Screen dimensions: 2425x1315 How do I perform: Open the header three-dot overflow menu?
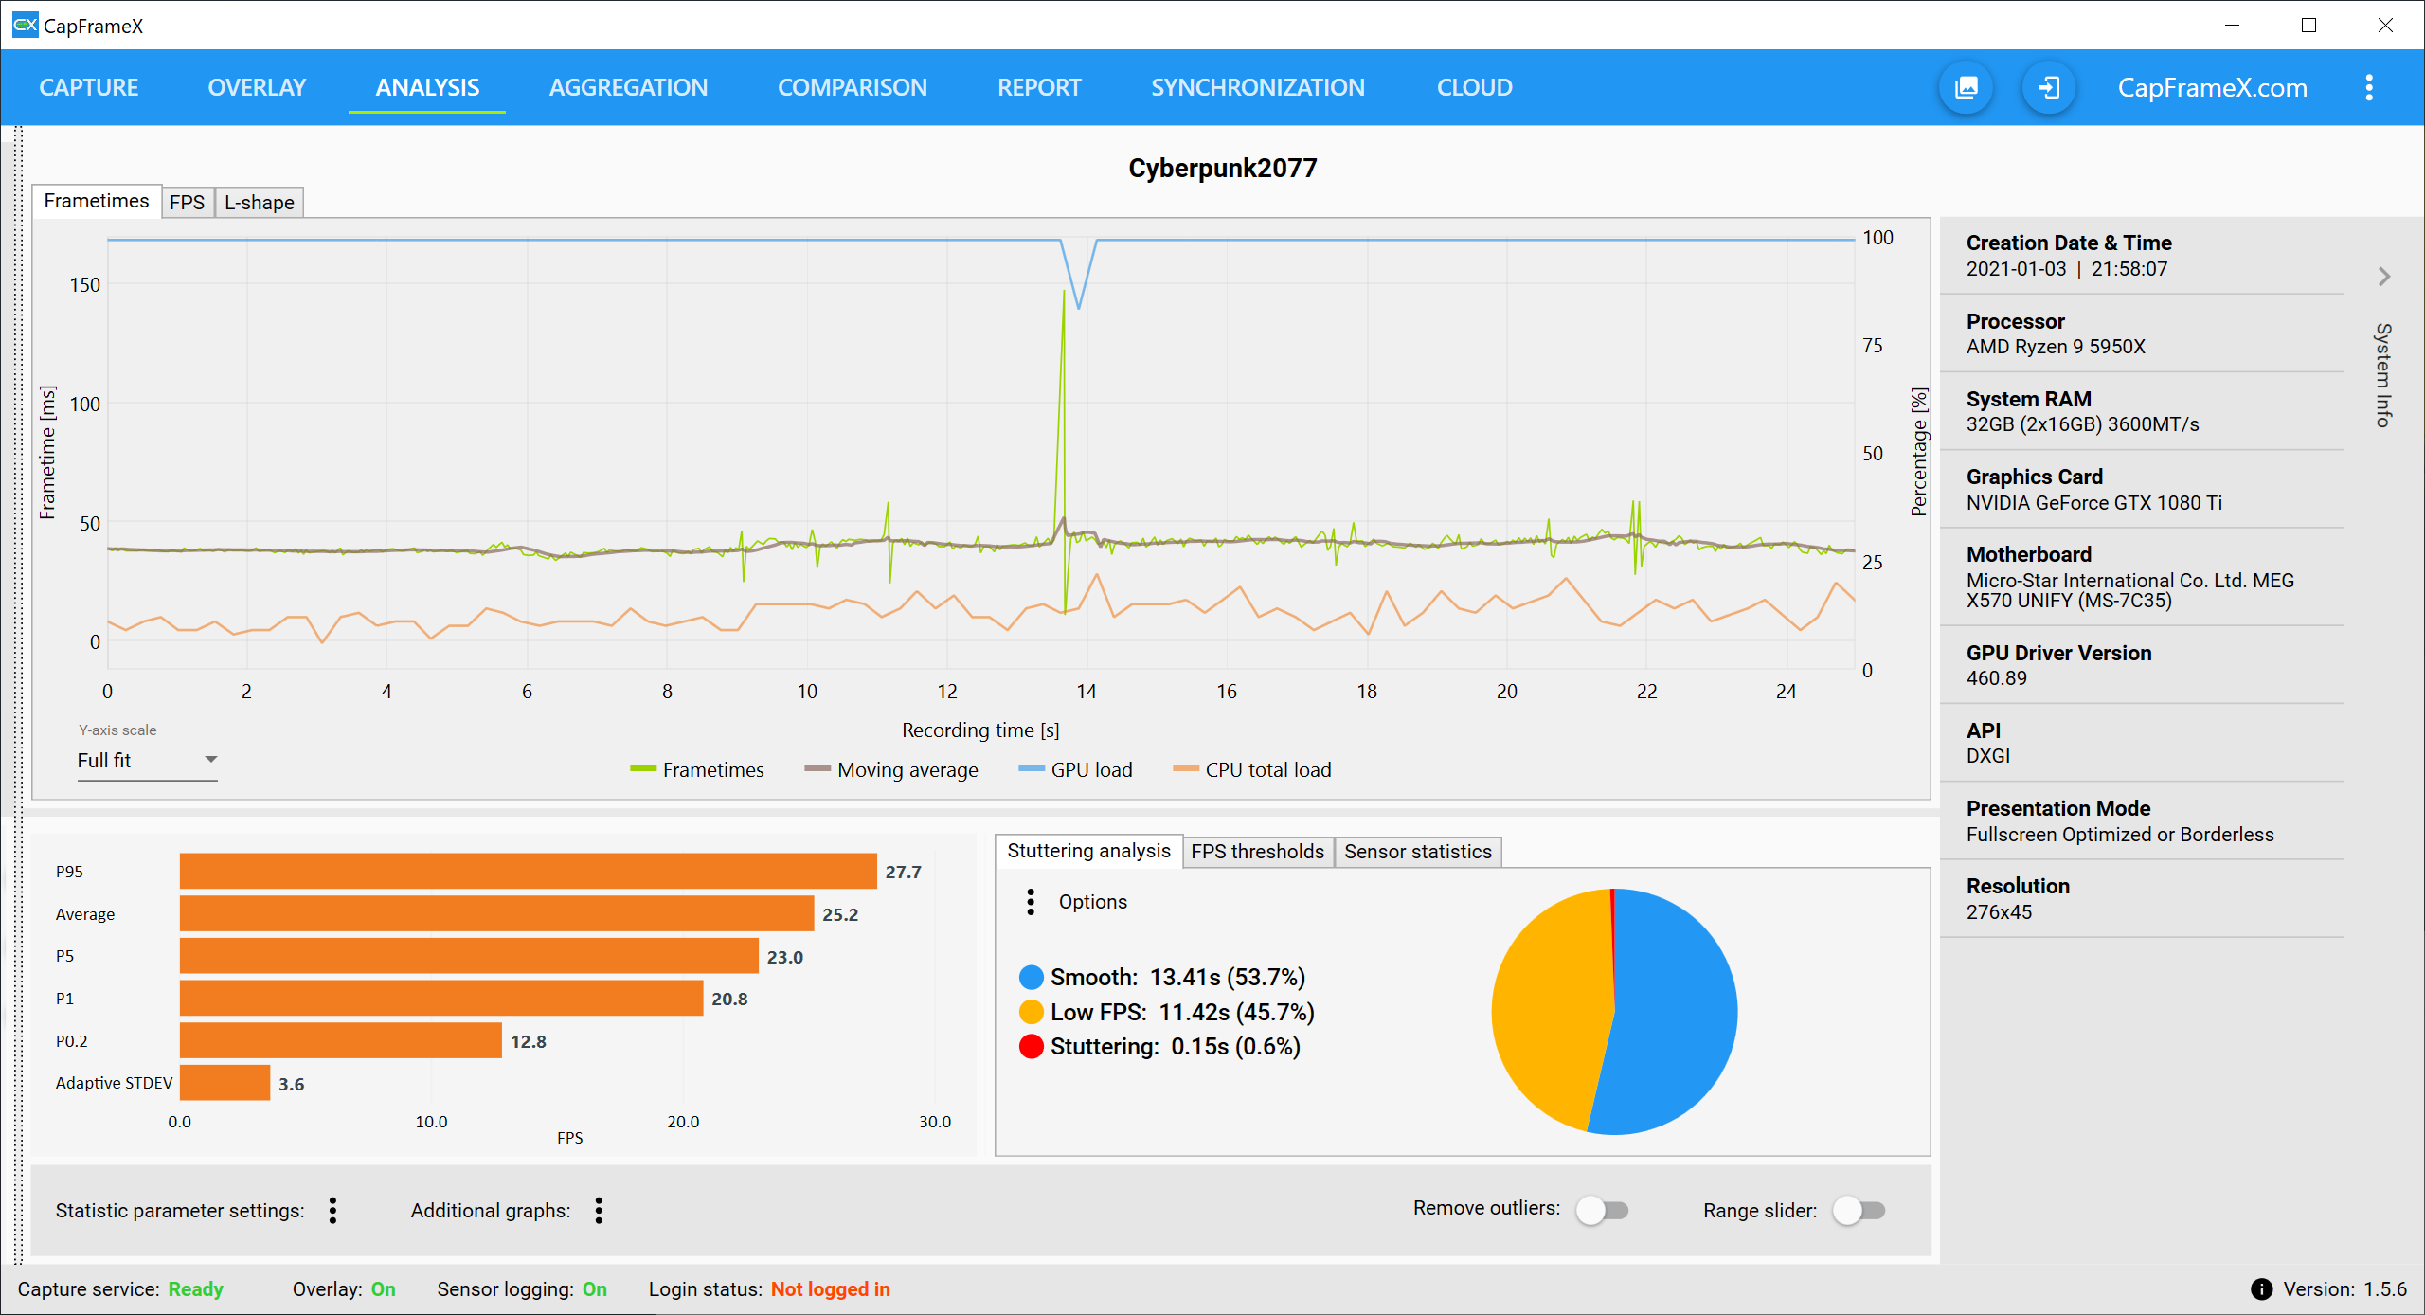pos(2369,88)
